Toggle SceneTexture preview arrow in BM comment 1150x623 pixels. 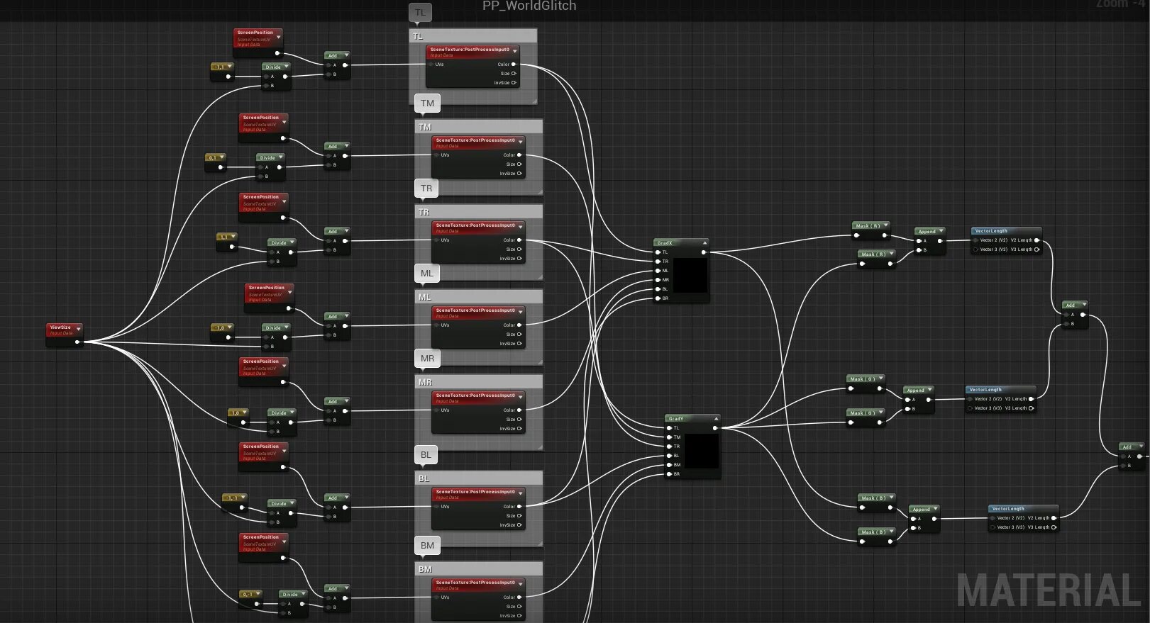(x=521, y=584)
